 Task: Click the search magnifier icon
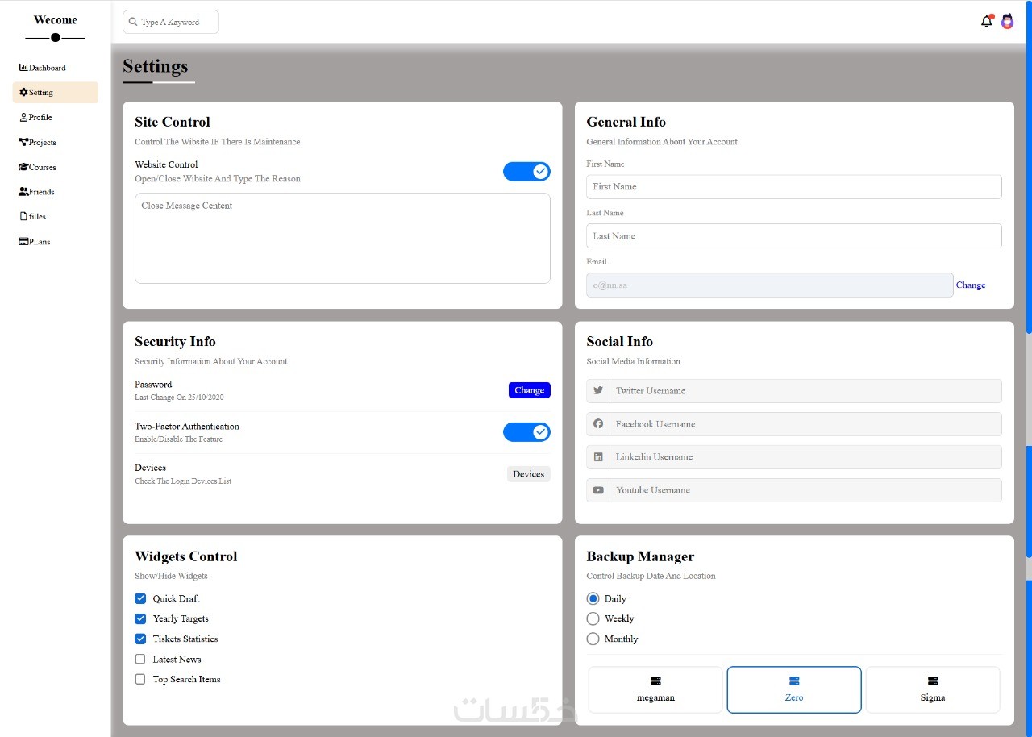click(133, 22)
